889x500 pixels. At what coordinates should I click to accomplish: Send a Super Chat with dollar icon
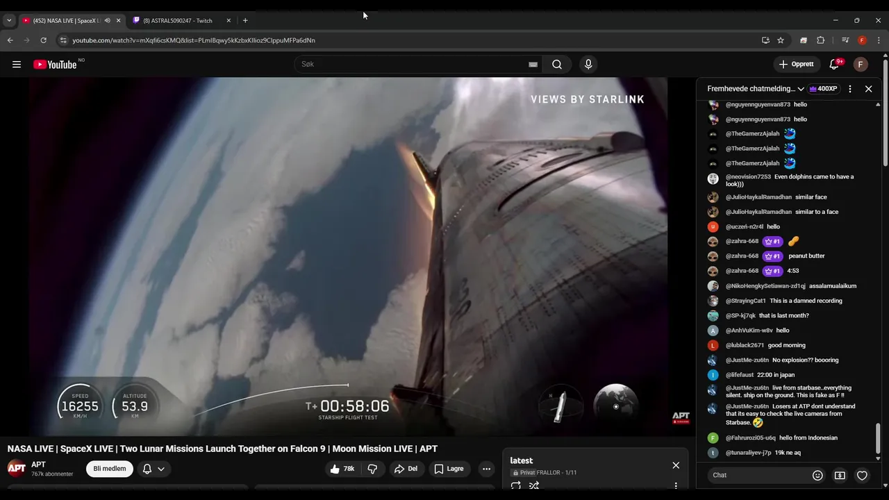click(840, 476)
